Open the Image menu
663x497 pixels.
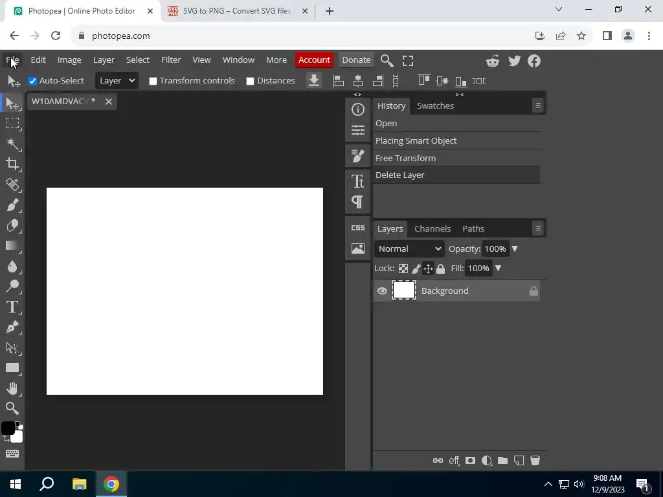pyautogui.click(x=69, y=60)
